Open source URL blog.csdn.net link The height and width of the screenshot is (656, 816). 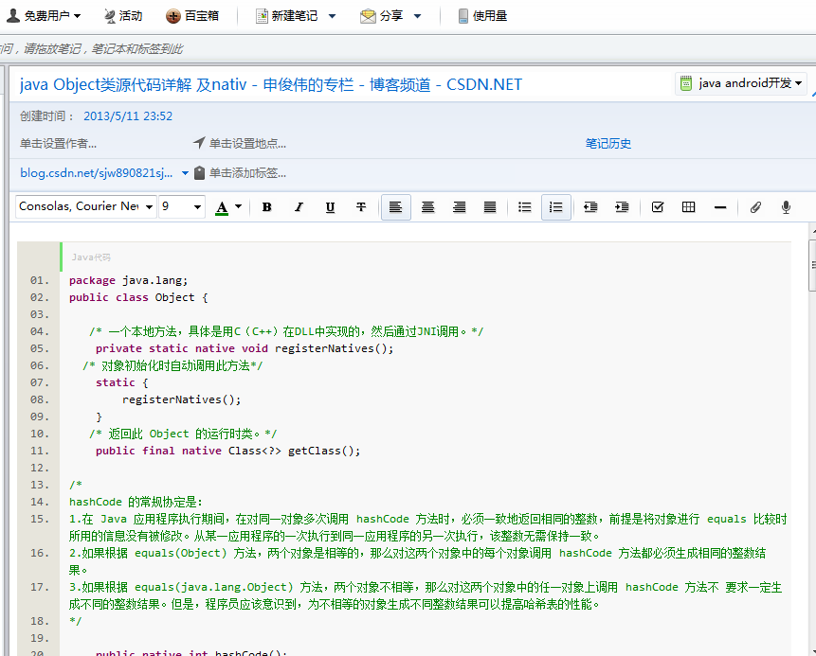click(x=97, y=173)
